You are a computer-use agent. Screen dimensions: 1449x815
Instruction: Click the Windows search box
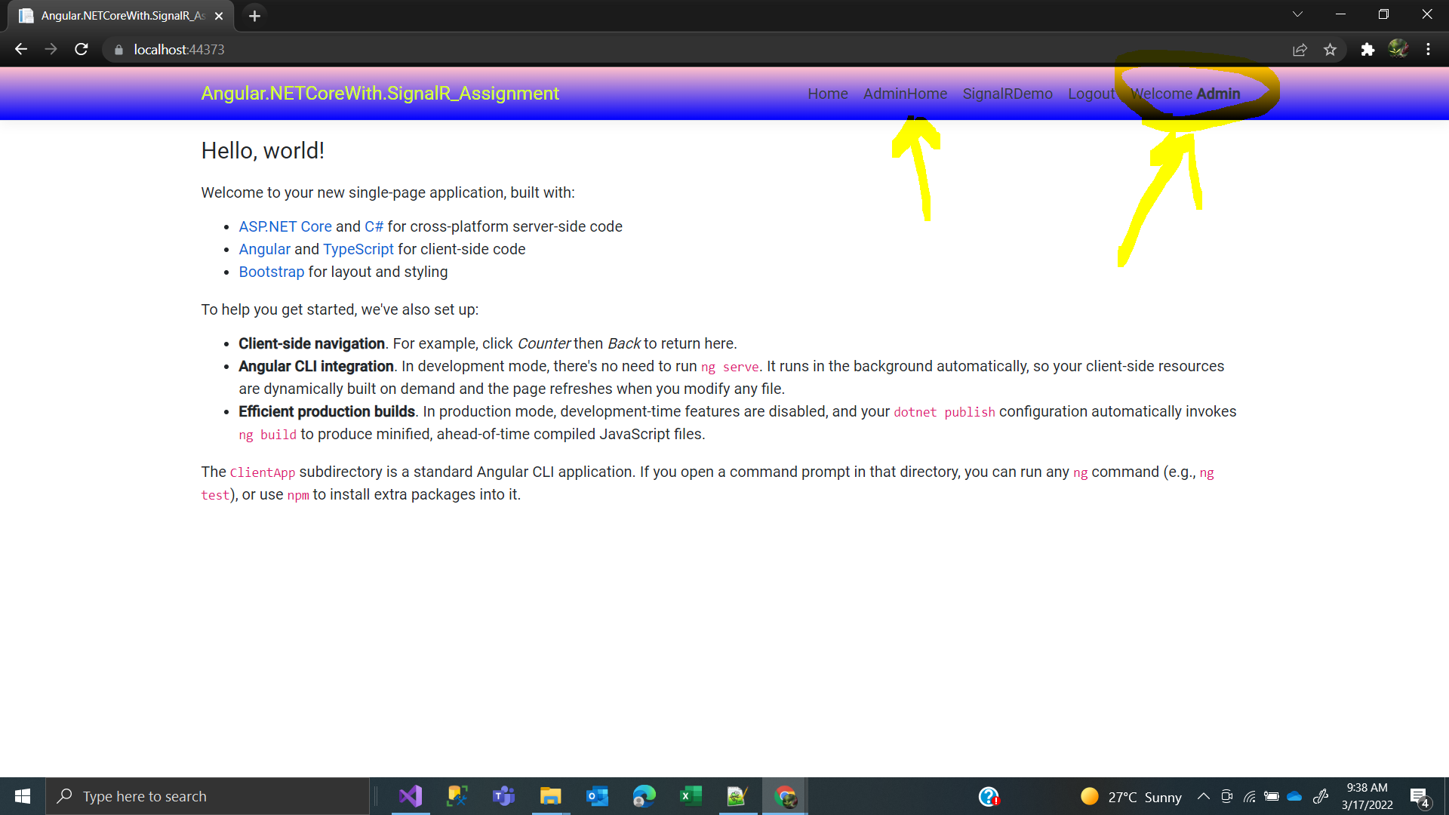[208, 796]
